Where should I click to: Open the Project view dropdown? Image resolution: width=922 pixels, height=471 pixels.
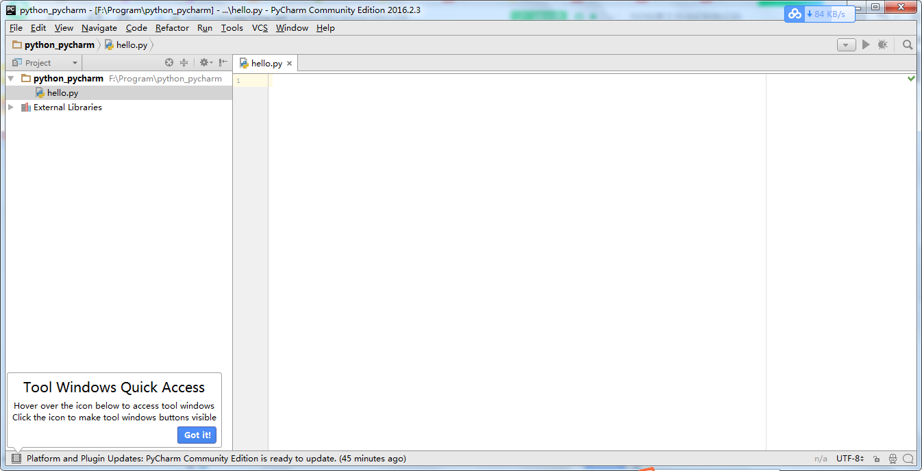(45, 62)
